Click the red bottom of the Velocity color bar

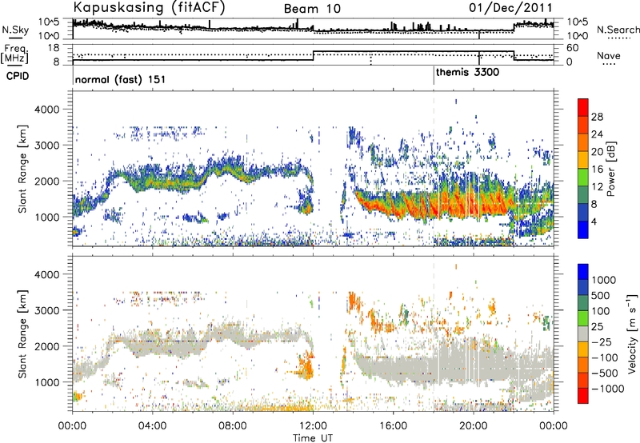point(583,396)
